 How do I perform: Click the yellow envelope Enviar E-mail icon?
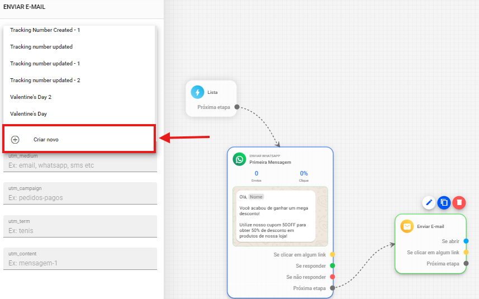tap(407, 226)
